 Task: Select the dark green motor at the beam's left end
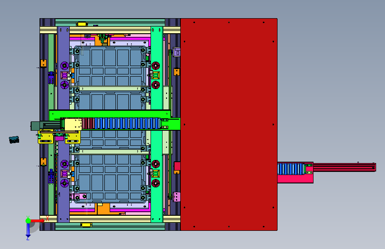36,126
